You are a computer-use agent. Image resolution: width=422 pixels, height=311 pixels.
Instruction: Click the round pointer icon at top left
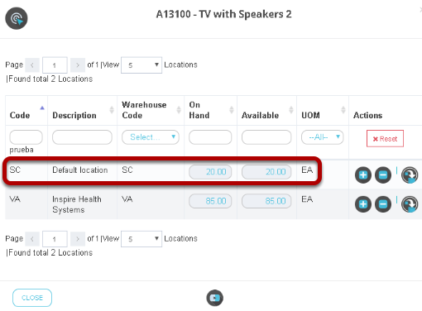point(17,18)
